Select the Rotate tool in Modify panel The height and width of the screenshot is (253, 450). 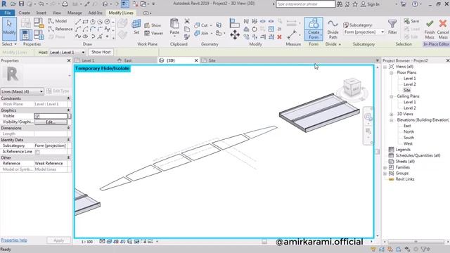click(255, 29)
